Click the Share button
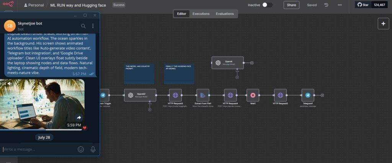392x163 pixels. click(x=291, y=5)
